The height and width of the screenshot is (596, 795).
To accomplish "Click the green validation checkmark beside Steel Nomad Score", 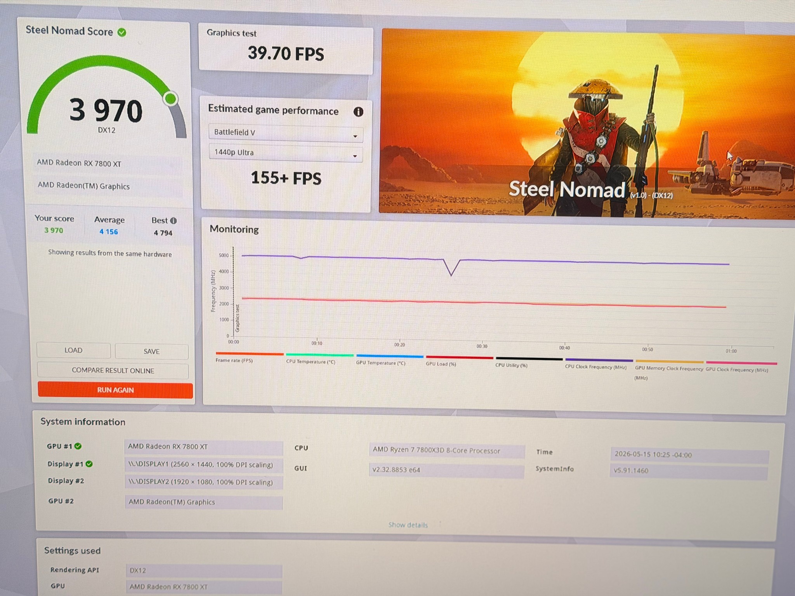I will tap(122, 33).
